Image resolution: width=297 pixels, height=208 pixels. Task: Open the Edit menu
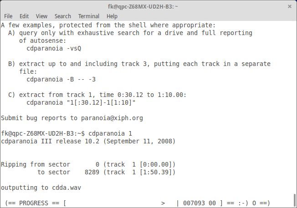[x=24, y=16]
